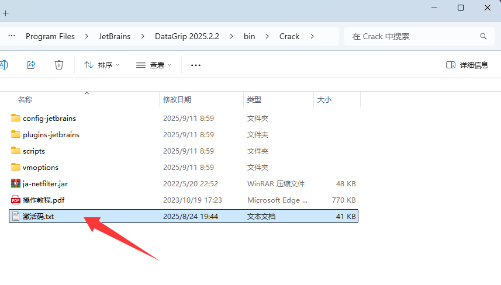
Task: Click the WinRAR 压缩文件 type cell
Action: (x=276, y=184)
